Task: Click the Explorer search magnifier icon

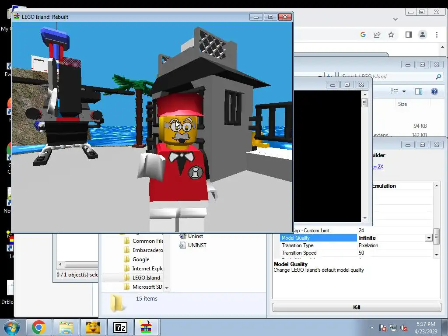Action: tap(438, 76)
